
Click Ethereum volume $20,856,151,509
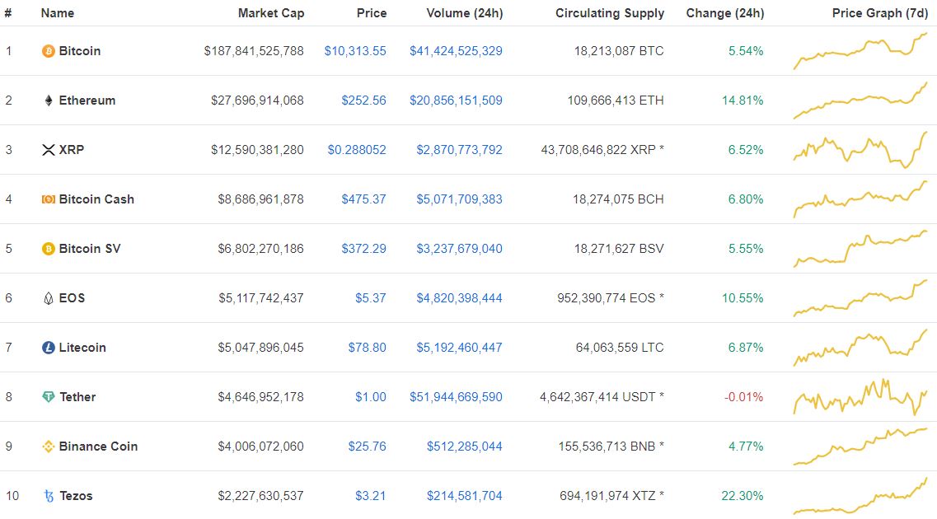(456, 101)
